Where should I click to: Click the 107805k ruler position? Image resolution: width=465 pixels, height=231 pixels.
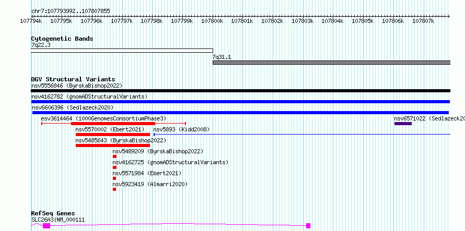pyautogui.click(x=363, y=21)
